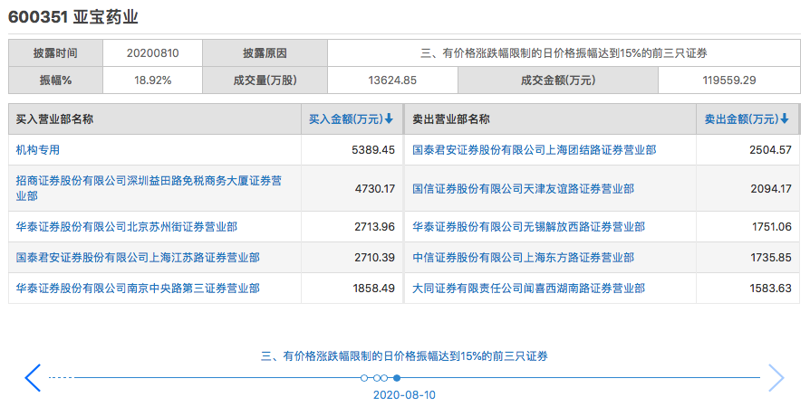Viewport: 810px width, 407px height.
Task: Select the filled 2020-08-10 timeline dot
Action: [397, 378]
